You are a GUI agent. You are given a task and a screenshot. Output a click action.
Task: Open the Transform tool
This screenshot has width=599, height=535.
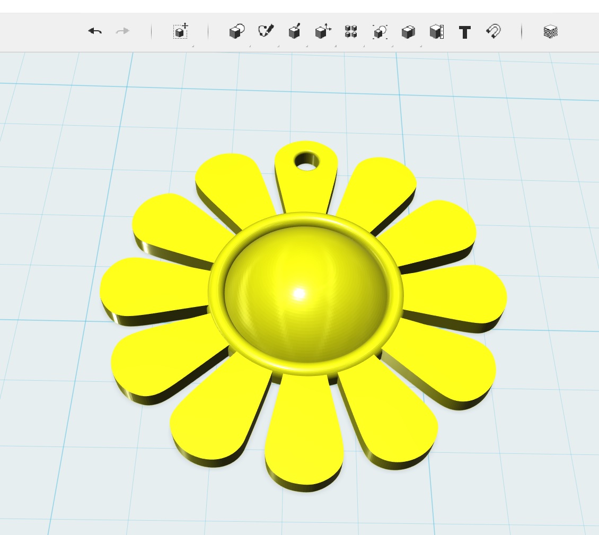[x=181, y=31]
